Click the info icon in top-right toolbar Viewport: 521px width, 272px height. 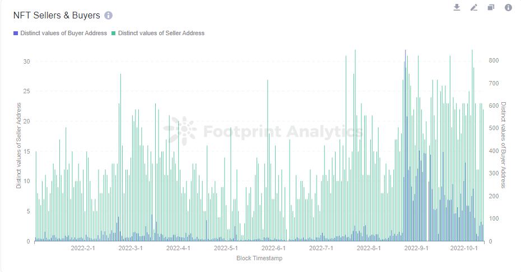click(x=508, y=7)
